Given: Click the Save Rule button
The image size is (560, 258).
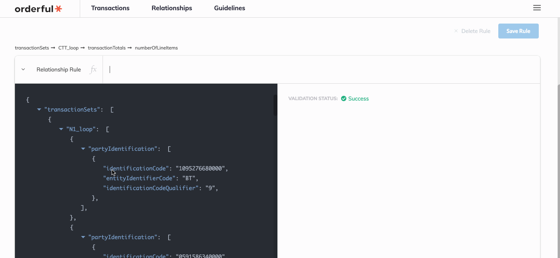Looking at the screenshot, I should (x=518, y=31).
